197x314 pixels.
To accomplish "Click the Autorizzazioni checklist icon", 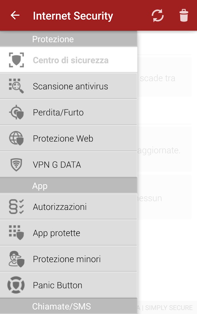I will 16,207.
